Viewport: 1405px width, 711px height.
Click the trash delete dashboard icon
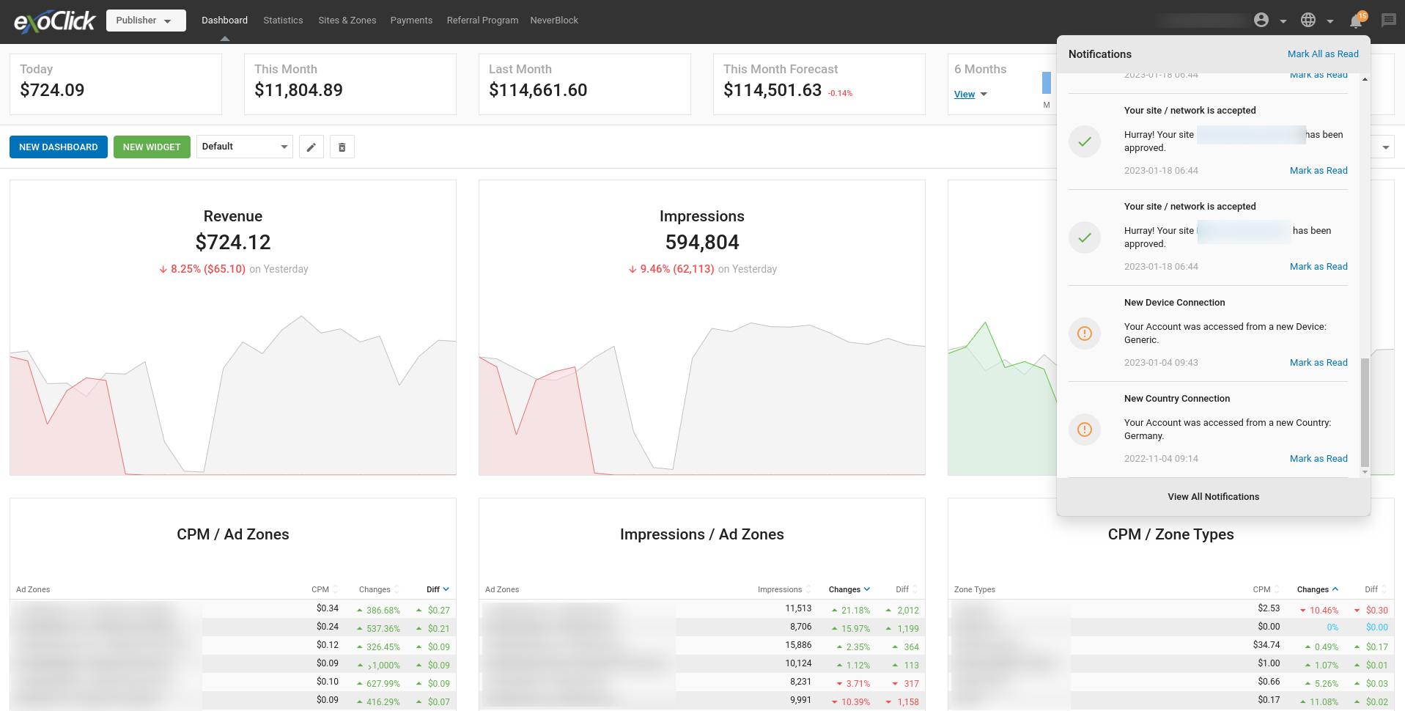click(342, 147)
